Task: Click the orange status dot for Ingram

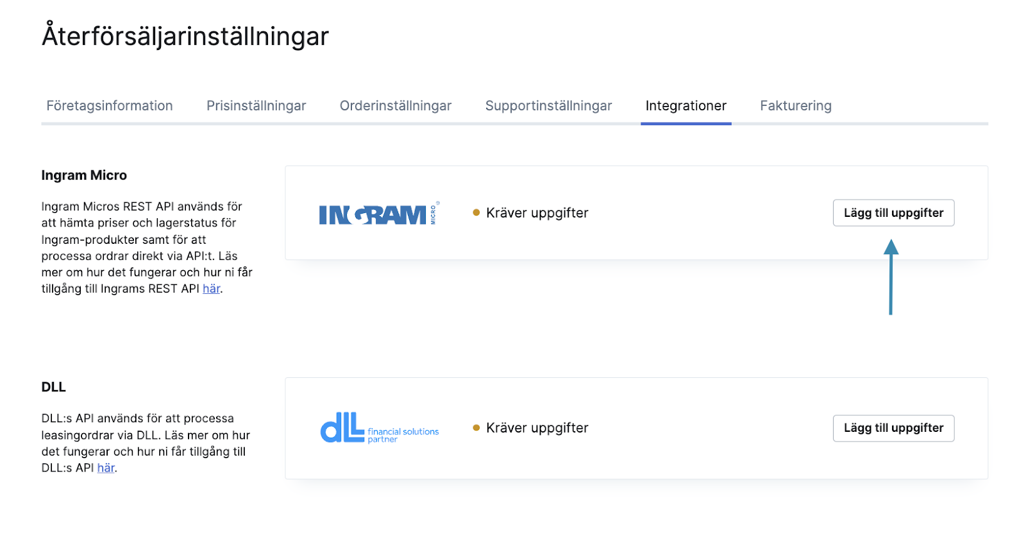Action: [x=476, y=212]
